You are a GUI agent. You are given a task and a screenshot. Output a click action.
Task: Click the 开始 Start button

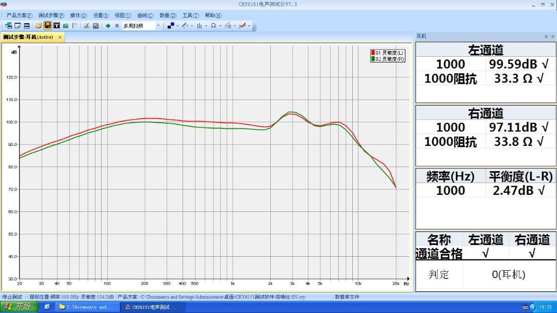coord(19,307)
